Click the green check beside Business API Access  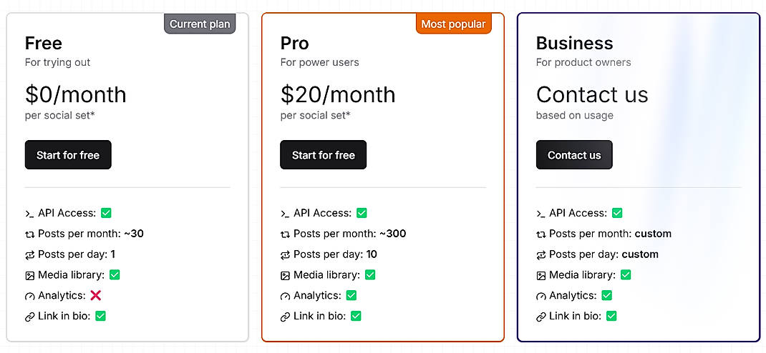[617, 213]
